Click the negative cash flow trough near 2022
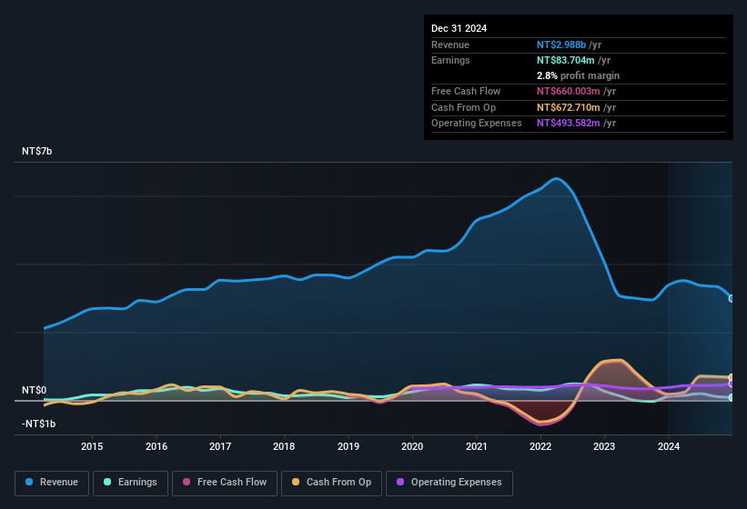Image resolution: width=747 pixels, height=509 pixels. pos(540,423)
